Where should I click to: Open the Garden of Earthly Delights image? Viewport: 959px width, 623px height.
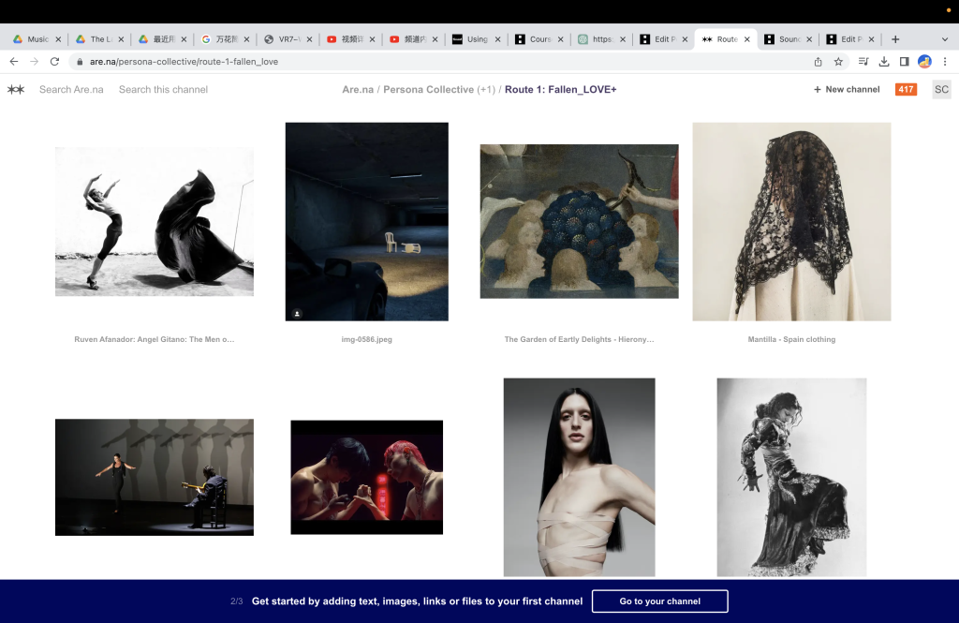(x=579, y=221)
